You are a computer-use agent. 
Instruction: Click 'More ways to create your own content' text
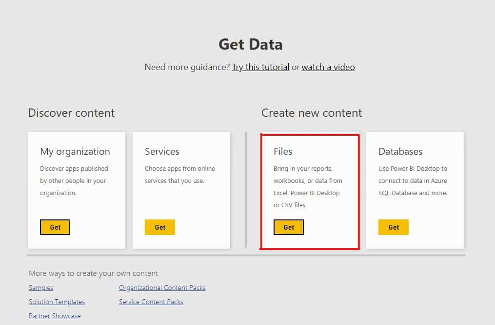(94, 273)
